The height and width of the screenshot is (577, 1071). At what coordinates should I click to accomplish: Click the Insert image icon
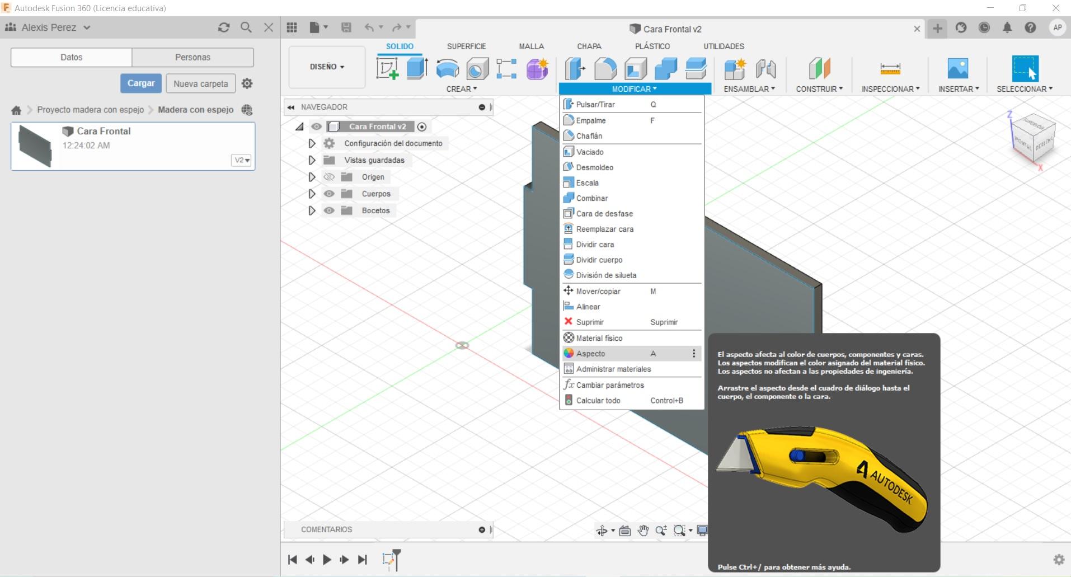coord(958,69)
